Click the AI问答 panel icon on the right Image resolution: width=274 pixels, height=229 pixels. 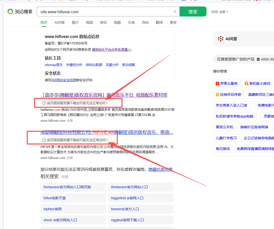tap(221, 39)
